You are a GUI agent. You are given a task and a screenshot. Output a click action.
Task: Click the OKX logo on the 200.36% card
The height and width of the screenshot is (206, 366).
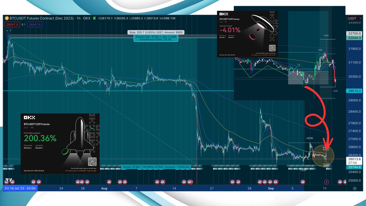pos(30,117)
